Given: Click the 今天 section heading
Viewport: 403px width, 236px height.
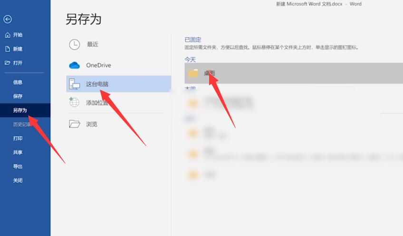Looking at the screenshot, I should tap(190, 59).
